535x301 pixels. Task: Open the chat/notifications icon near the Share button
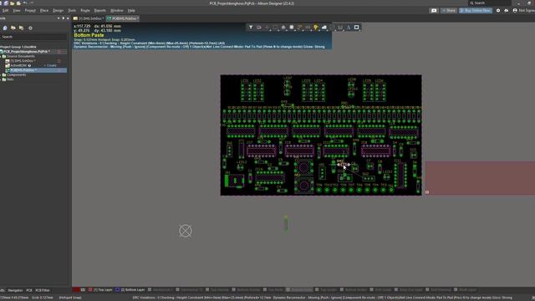pyautogui.click(x=434, y=11)
